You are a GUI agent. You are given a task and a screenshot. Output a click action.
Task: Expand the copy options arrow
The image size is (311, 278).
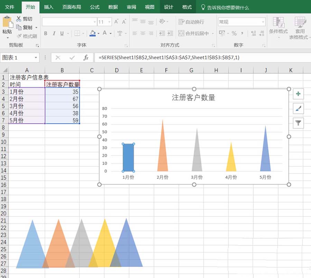tap(36, 27)
